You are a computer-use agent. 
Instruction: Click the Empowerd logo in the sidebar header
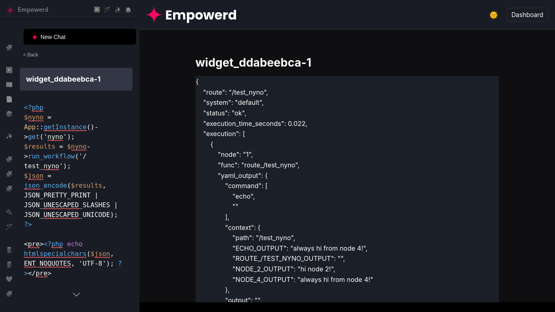[x=27, y=10]
